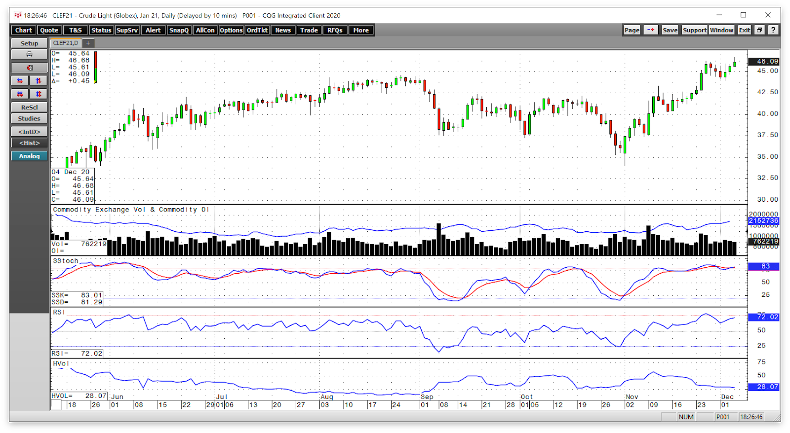790x433 pixels.
Task: Click the Jul month label on time axis
Action: [222, 397]
